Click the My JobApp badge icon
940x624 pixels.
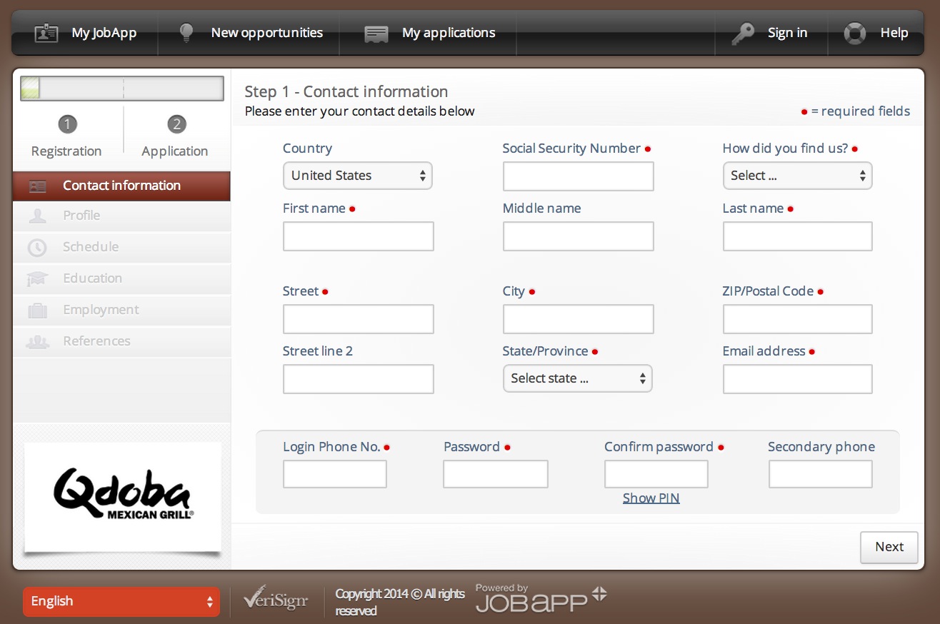[x=46, y=32]
